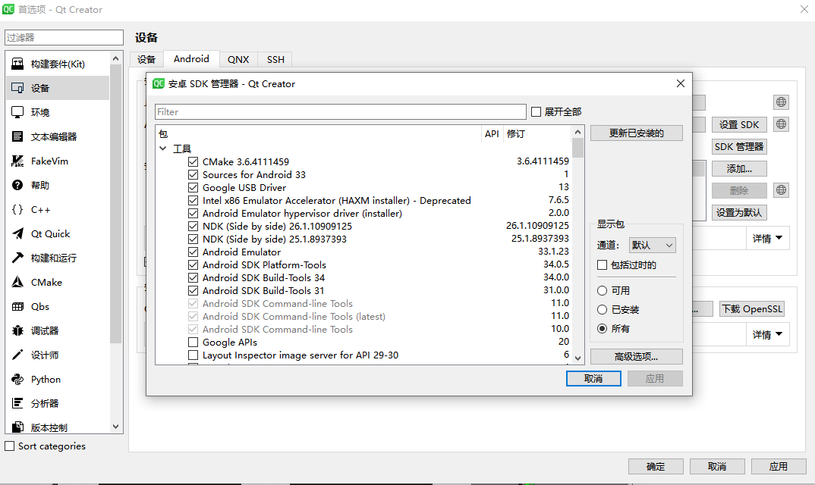Click the globe icon beside 删除 button
The image size is (815, 485).
tap(781, 190)
